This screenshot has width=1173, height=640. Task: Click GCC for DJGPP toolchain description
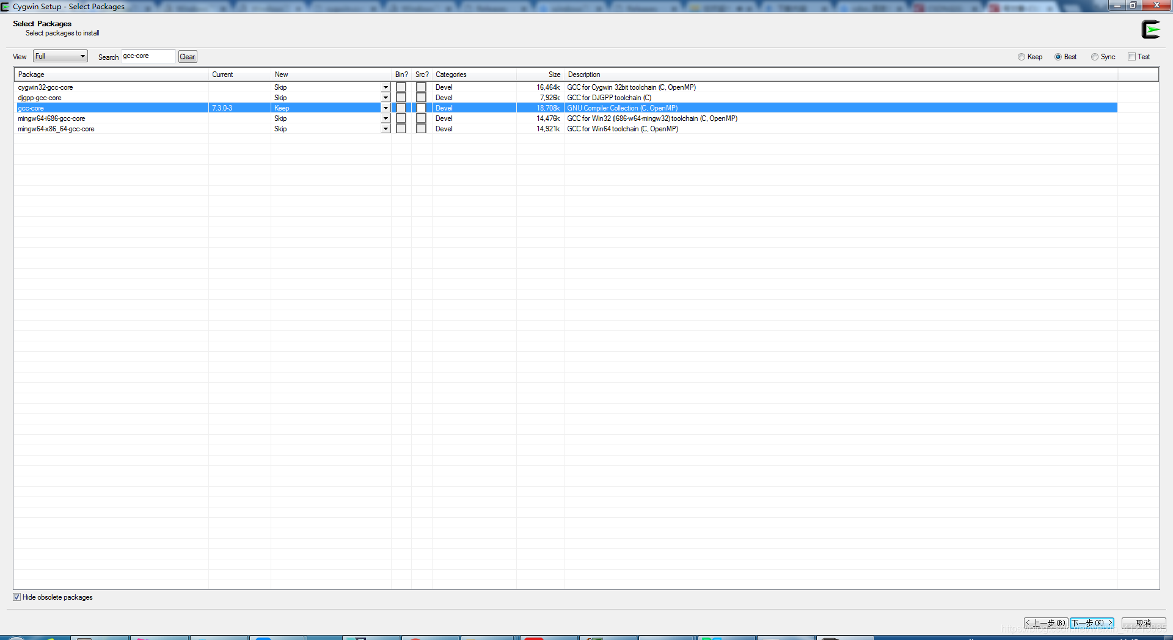click(609, 98)
